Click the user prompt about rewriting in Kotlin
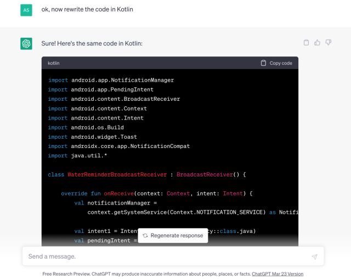 coord(87,9)
